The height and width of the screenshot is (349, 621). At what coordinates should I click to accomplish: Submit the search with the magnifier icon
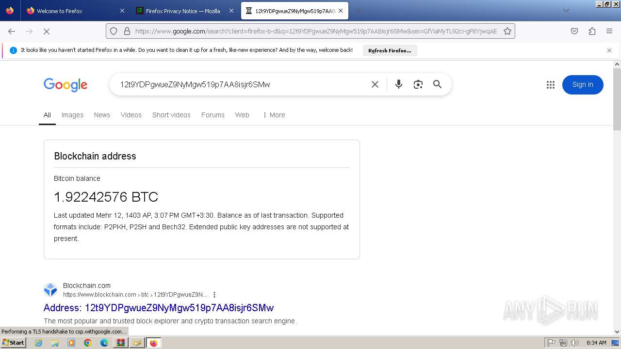(x=438, y=84)
